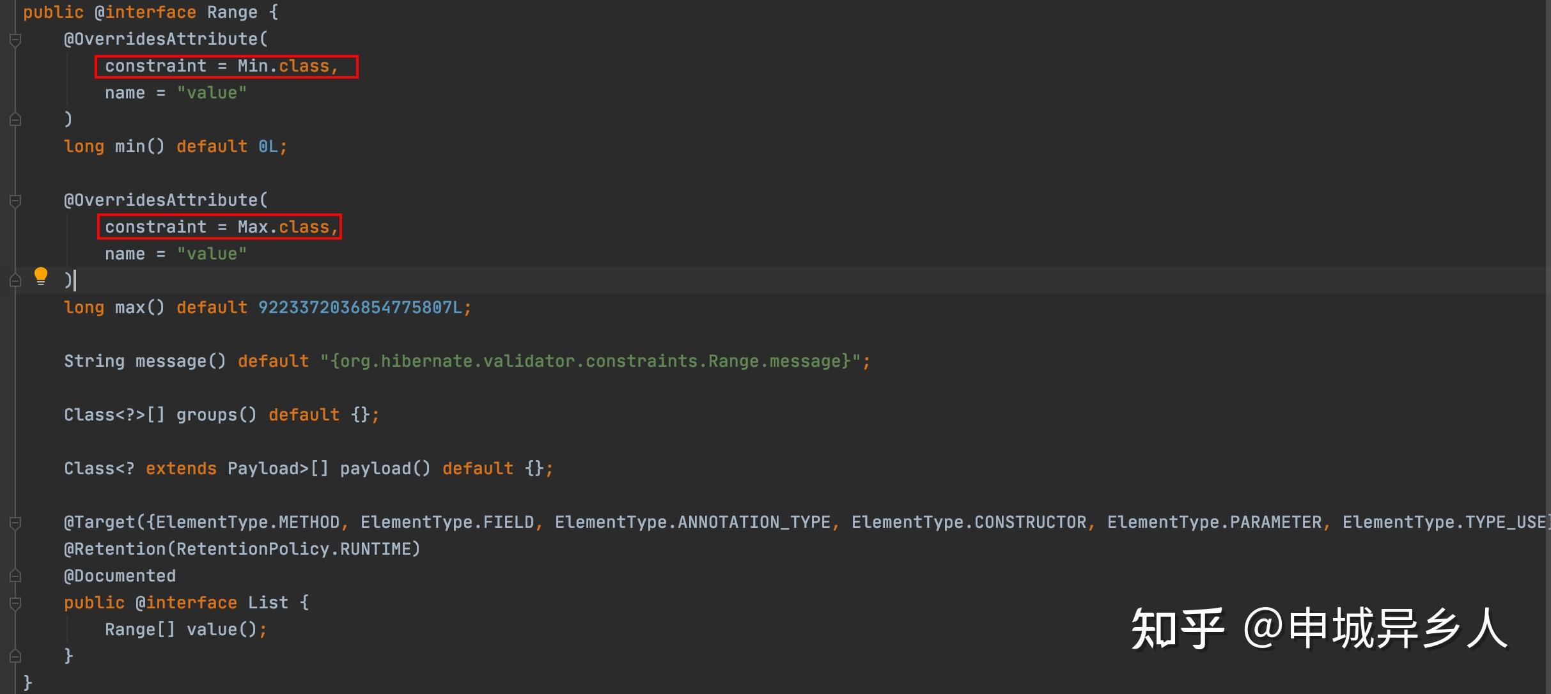Image resolution: width=1551 pixels, height=694 pixels.
Task: Click fold end marker next to lightbulb
Action: (16, 281)
